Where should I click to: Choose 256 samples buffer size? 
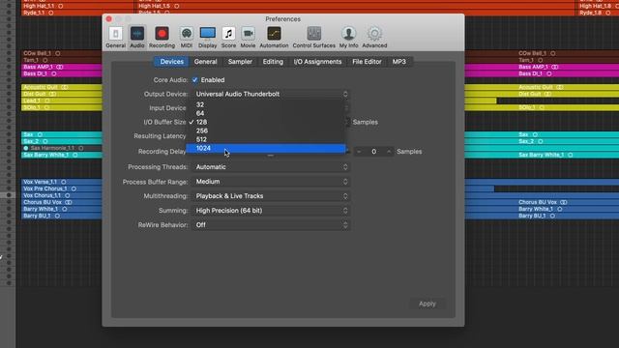click(x=266, y=130)
